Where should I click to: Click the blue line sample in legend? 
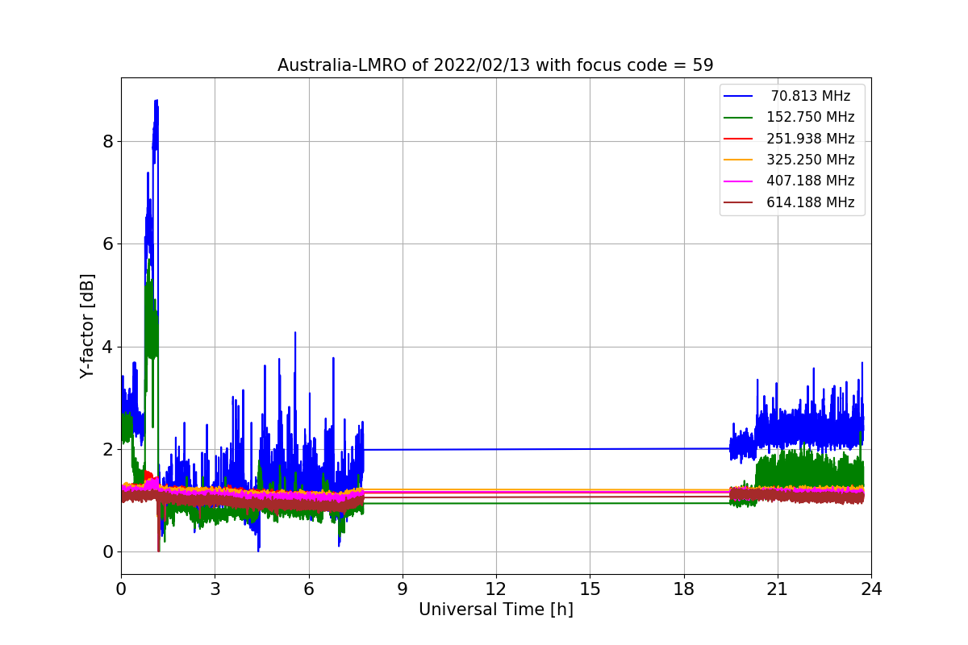(x=738, y=96)
